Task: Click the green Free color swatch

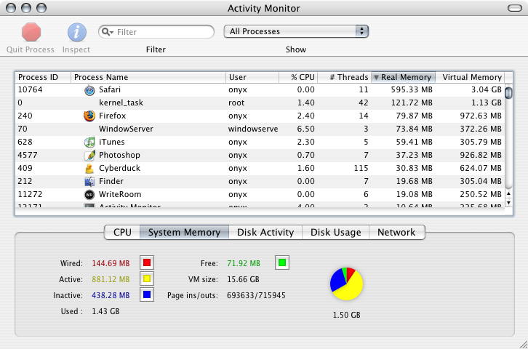Action: [282, 262]
